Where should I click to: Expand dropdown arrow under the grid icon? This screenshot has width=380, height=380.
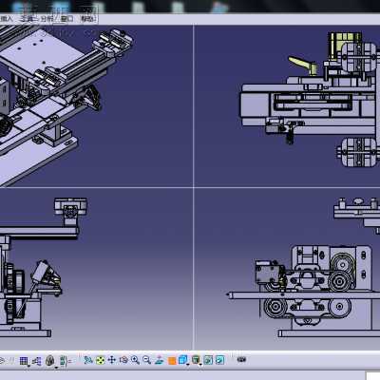[28, 366]
